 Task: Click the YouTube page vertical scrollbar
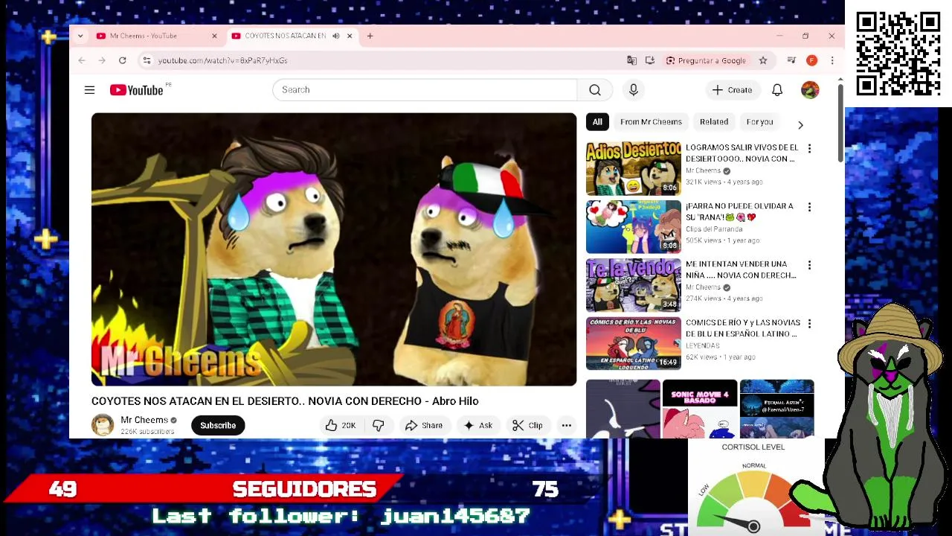[840, 123]
